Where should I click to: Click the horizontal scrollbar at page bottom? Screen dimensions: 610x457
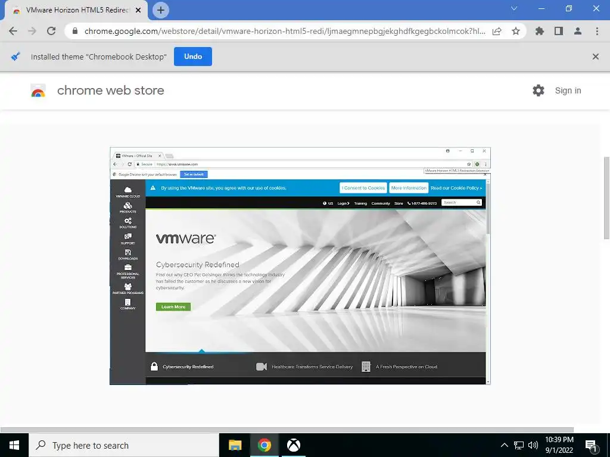click(287, 430)
